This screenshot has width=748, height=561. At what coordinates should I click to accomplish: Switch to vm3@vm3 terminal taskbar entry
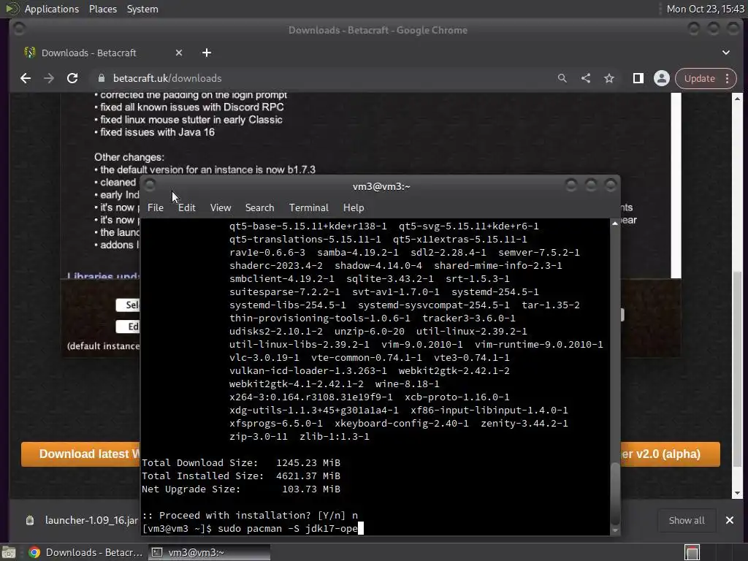[x=209, y=552]
